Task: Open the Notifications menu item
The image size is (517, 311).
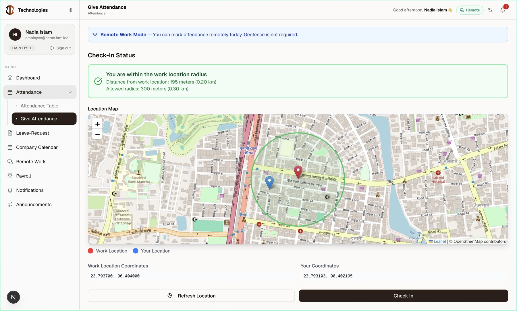Action: [40, 190]
